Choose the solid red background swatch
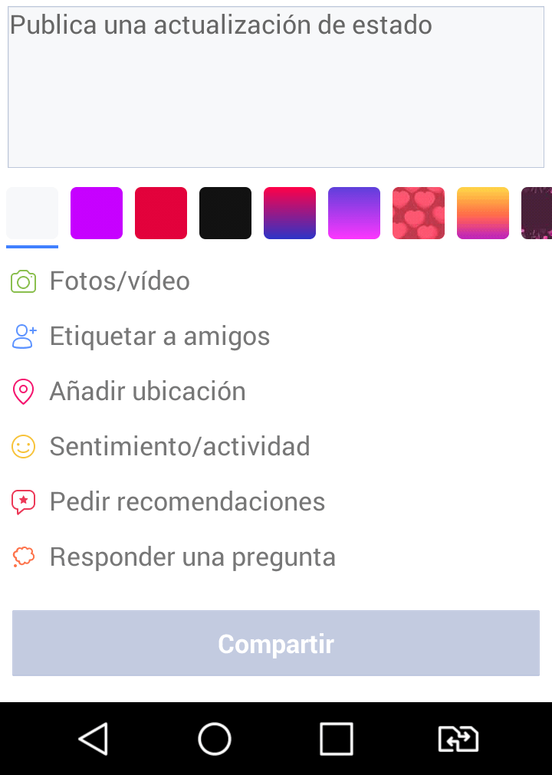This screenshot has width=552, height=775. pos(161,213)
